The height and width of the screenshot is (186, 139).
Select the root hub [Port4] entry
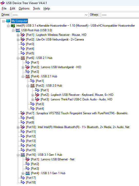pos(30,49)
